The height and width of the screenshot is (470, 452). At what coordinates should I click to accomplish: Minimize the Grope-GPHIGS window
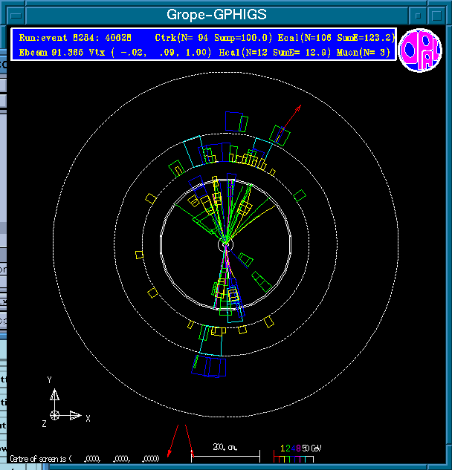click(x=420, y=14)
